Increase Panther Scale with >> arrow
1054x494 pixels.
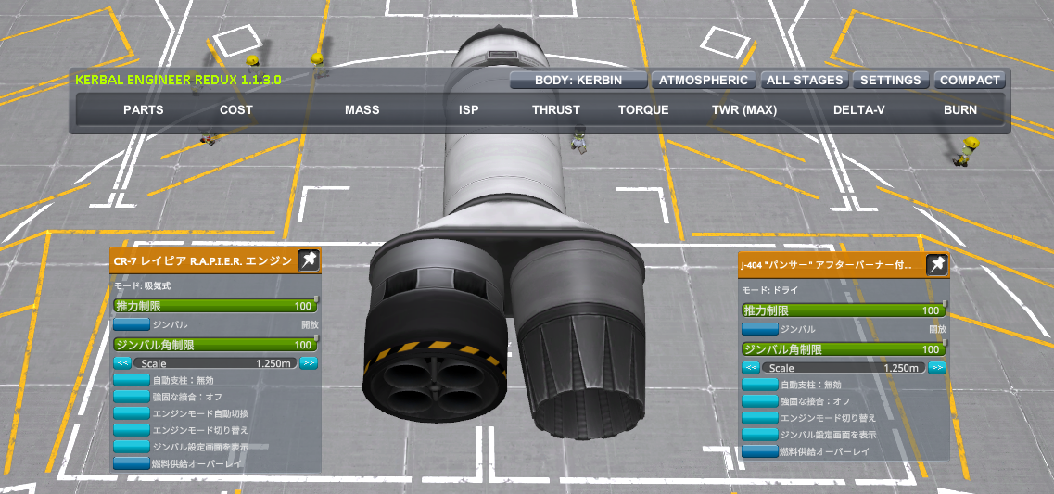[x=936, y=368]
